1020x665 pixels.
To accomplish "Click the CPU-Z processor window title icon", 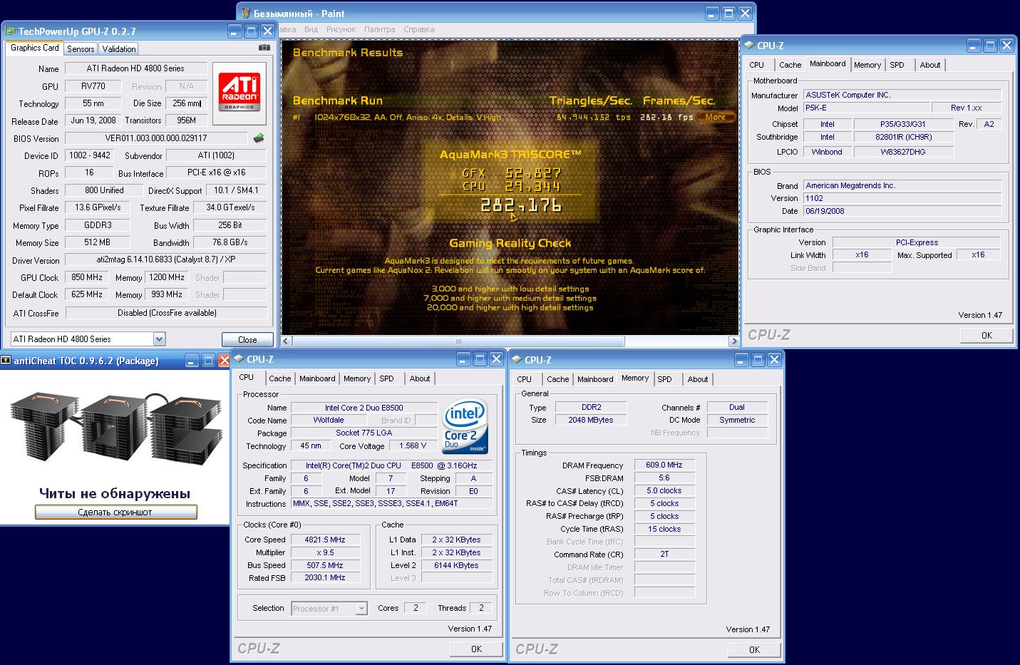I will [x=239, y=359].
